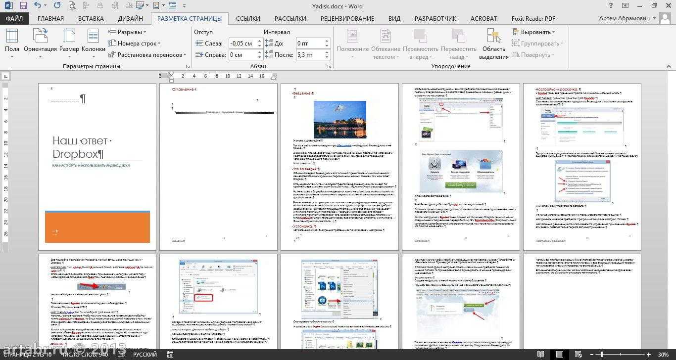The image size is (676, 360).
Task: Open the Повернуть rotate menu
Action: click(533, 55)
